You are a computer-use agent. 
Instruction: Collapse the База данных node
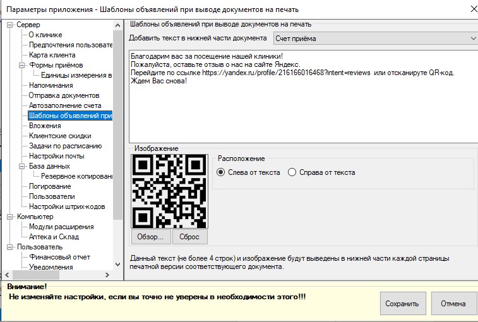click(21, 166)
